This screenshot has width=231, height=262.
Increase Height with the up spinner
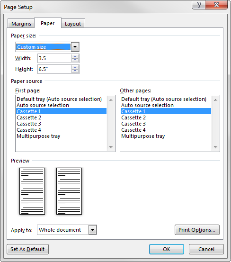click(75, 67)
